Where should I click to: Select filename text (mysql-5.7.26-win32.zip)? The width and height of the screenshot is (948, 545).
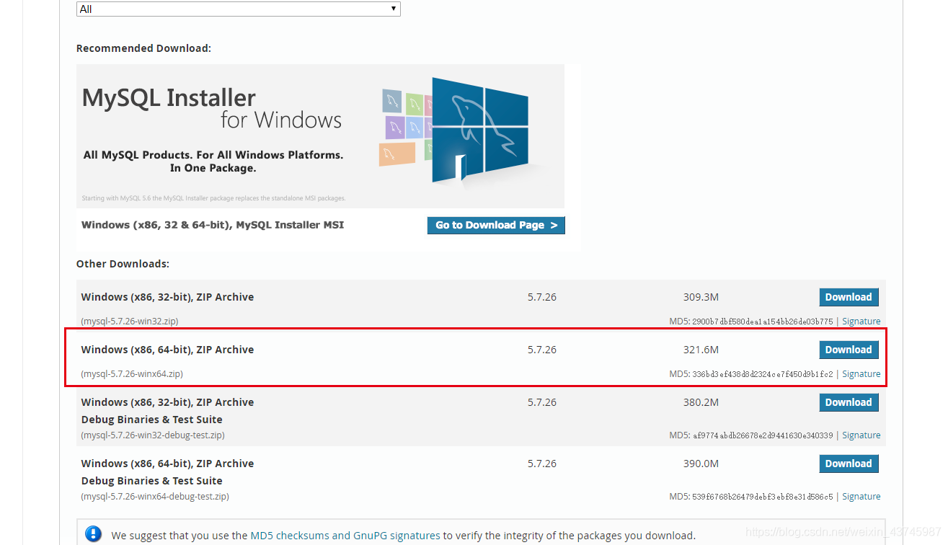[x=130, y=322]
